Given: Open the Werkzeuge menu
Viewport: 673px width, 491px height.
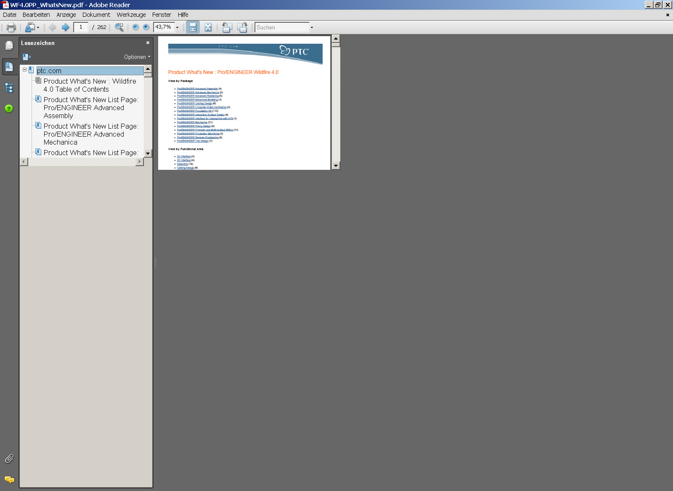Looking at the screenshot, I should (131, 15).
